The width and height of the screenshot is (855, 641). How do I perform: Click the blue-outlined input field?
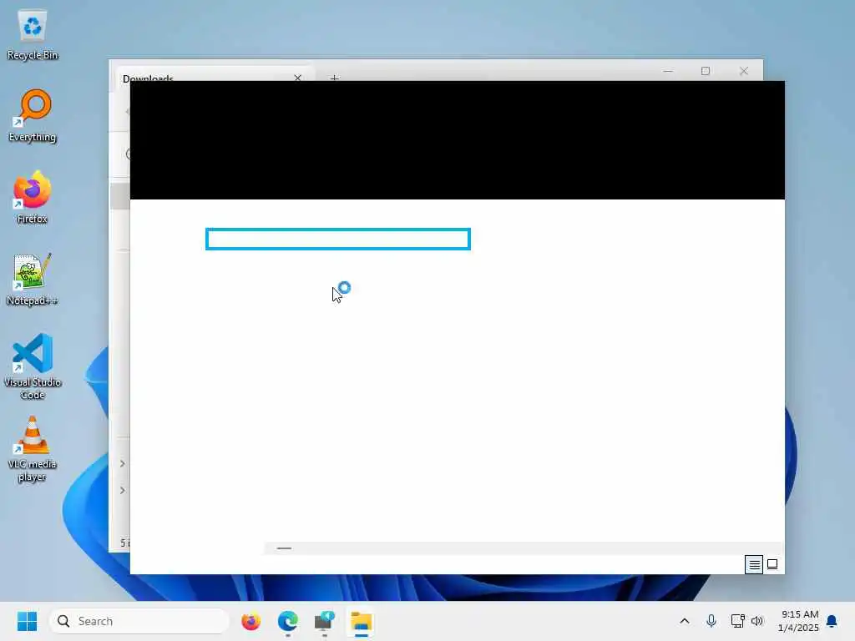click(338, 240)
